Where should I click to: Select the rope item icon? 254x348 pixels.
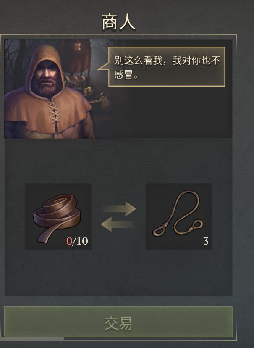pyautogui.click(x=178, y=213)
